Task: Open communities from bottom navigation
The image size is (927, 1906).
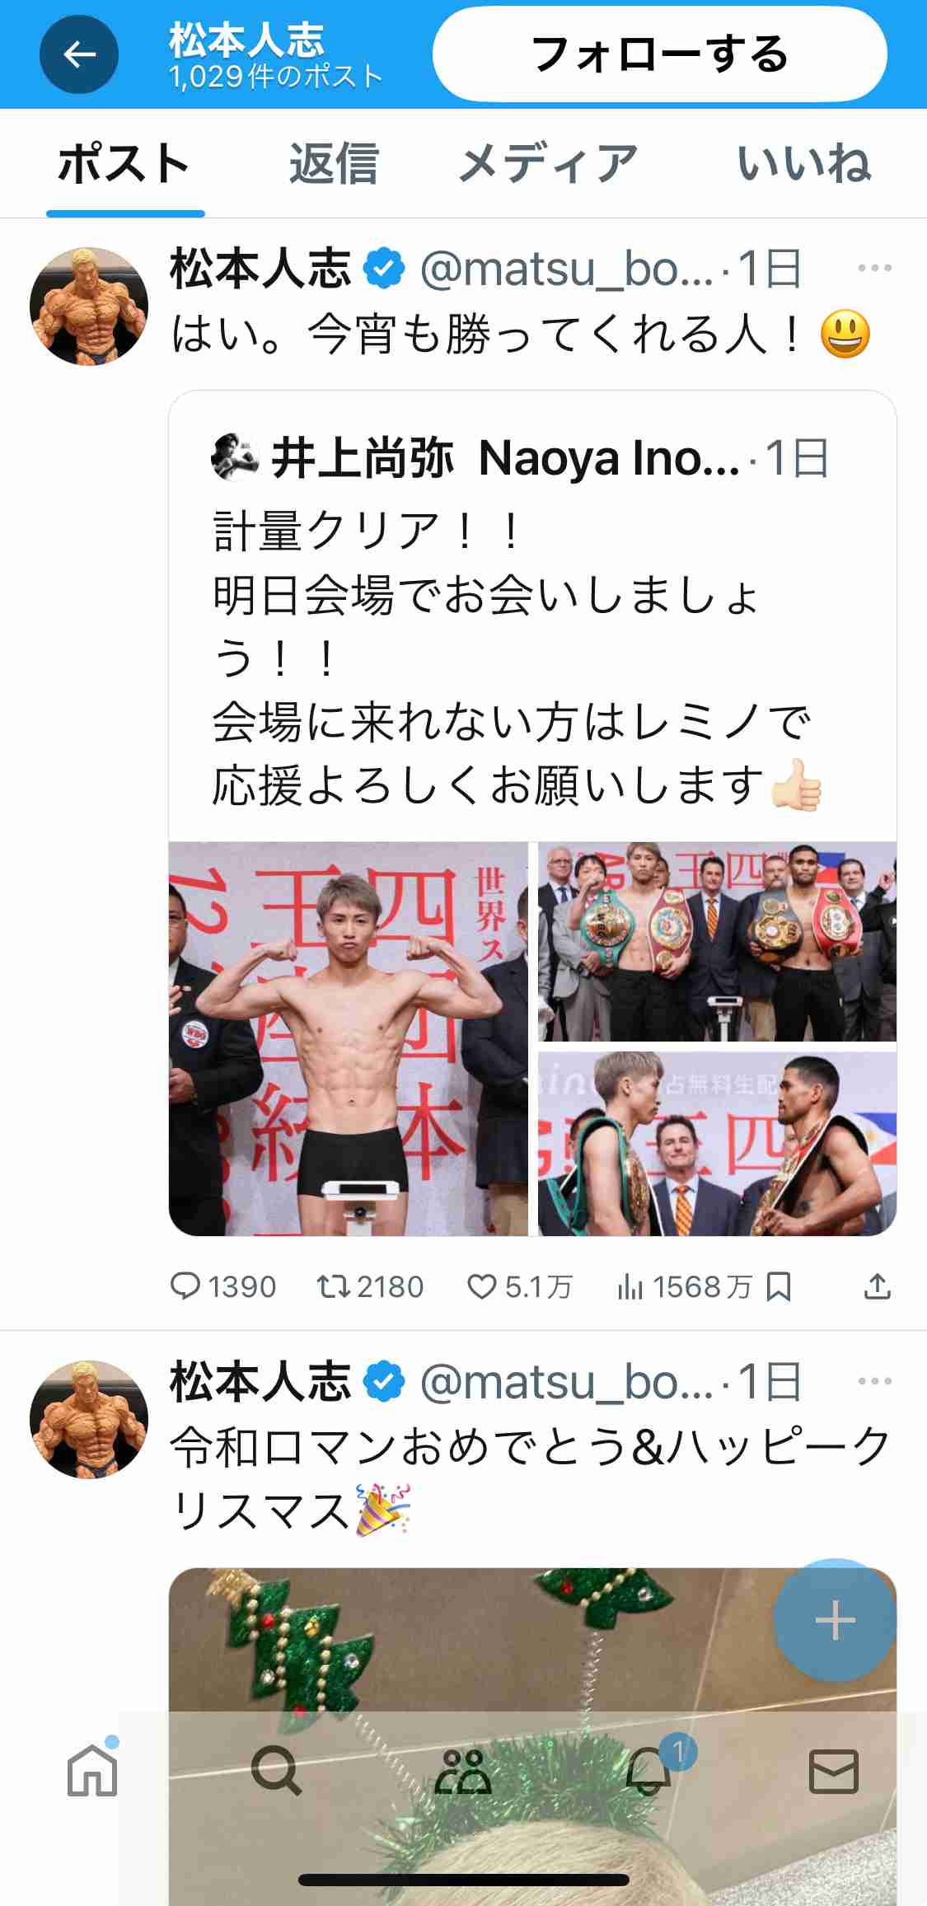Action: click(x=462, y=1770)
